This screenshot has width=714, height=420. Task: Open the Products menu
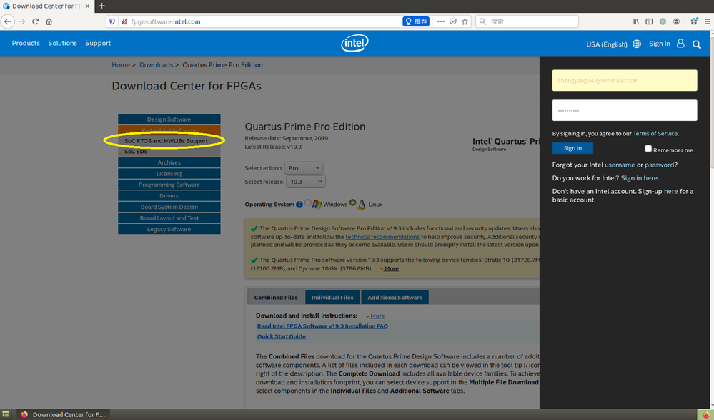[26, 44]
